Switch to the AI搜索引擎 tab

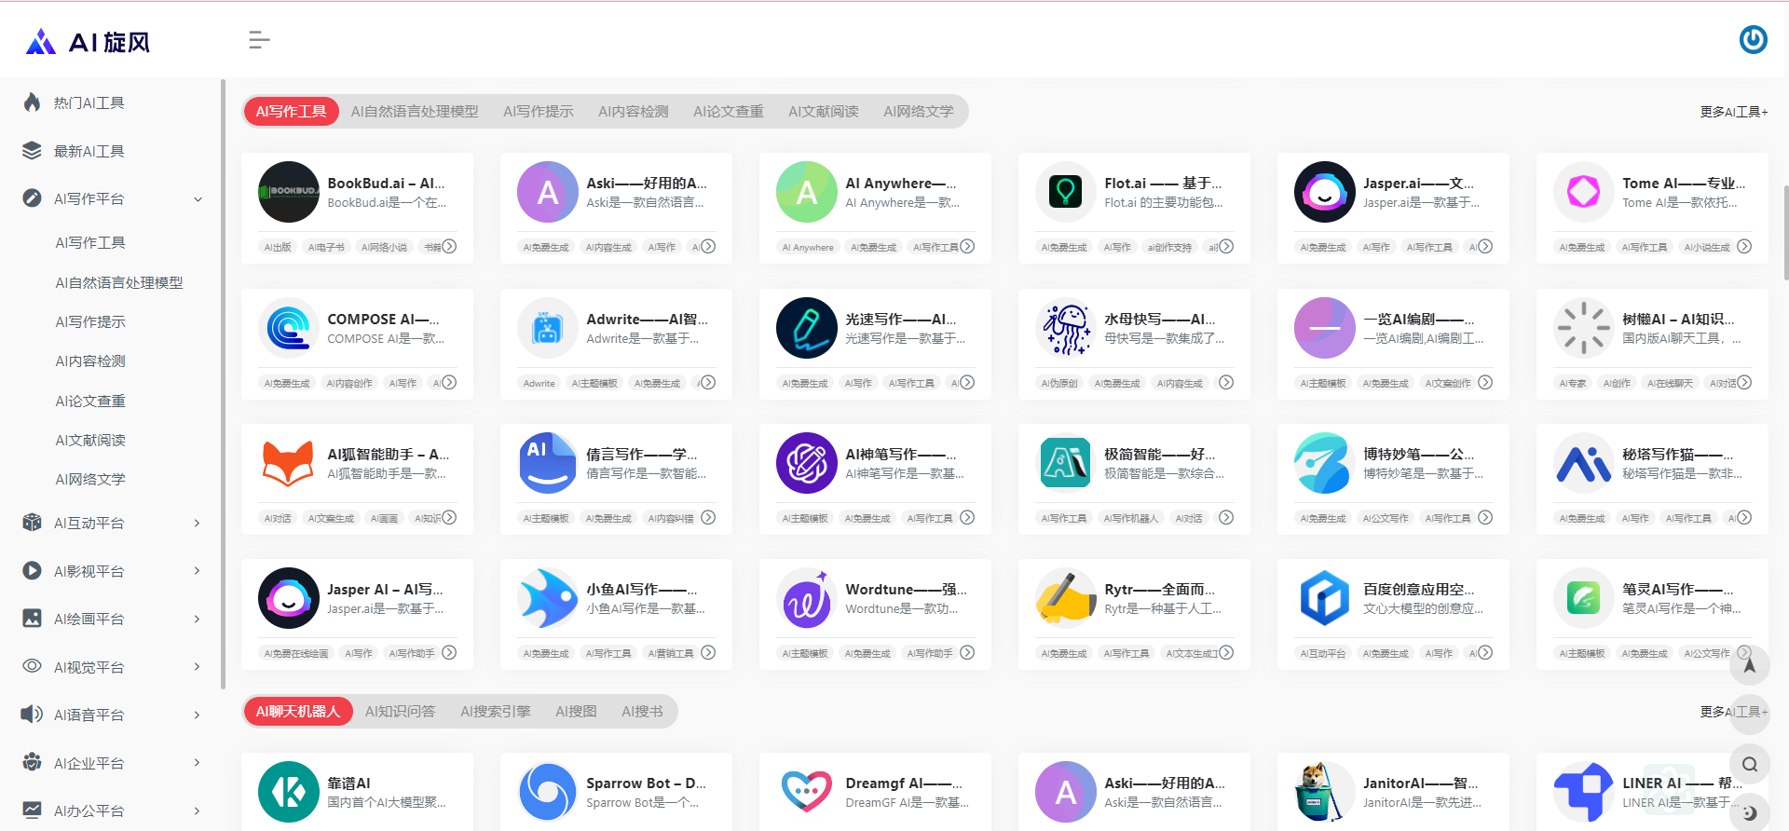click(x=496, y=712)
